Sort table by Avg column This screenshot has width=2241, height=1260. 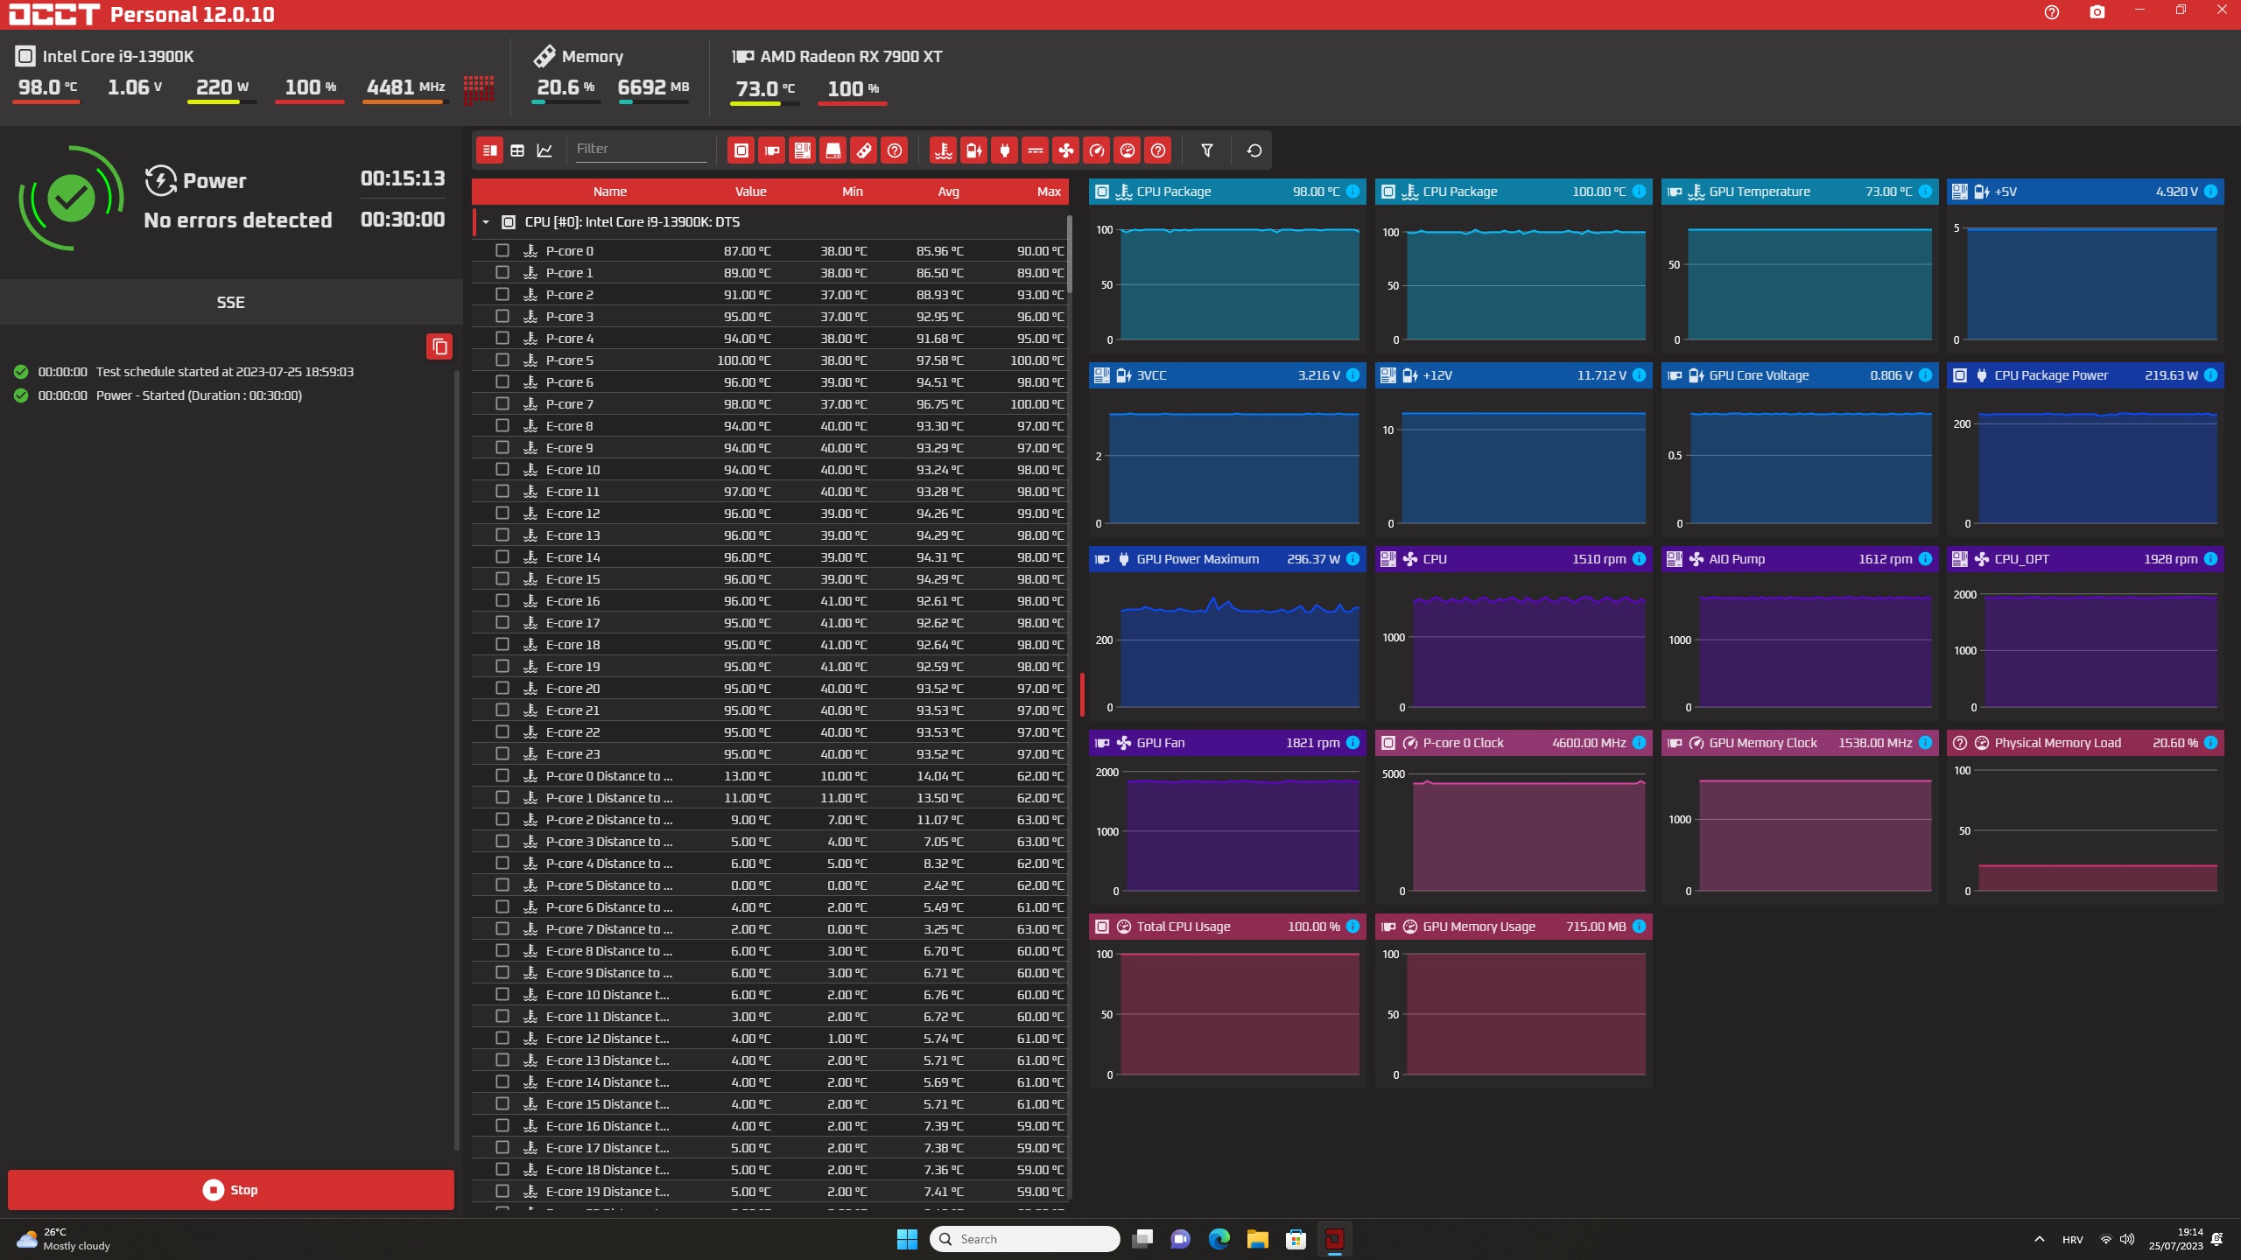pos(949,192)
